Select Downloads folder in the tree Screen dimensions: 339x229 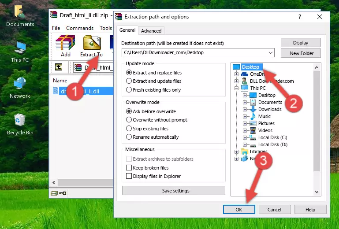click(x=270, y=109)
